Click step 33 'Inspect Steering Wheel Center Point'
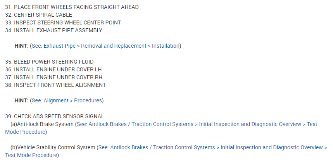The width and height of the screenshot is (333, 164). (63, 22)
